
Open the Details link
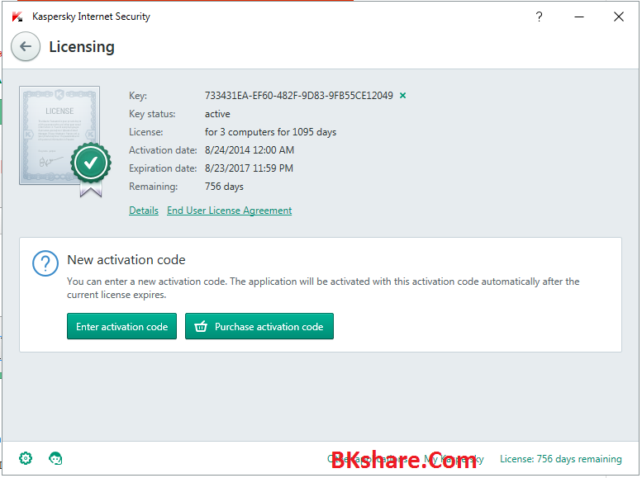click(x=144, y=211)
